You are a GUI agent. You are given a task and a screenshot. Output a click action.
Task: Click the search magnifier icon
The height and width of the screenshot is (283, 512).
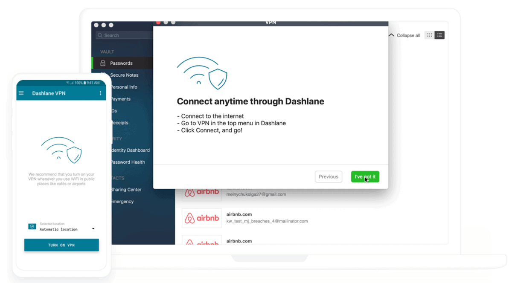100,35
